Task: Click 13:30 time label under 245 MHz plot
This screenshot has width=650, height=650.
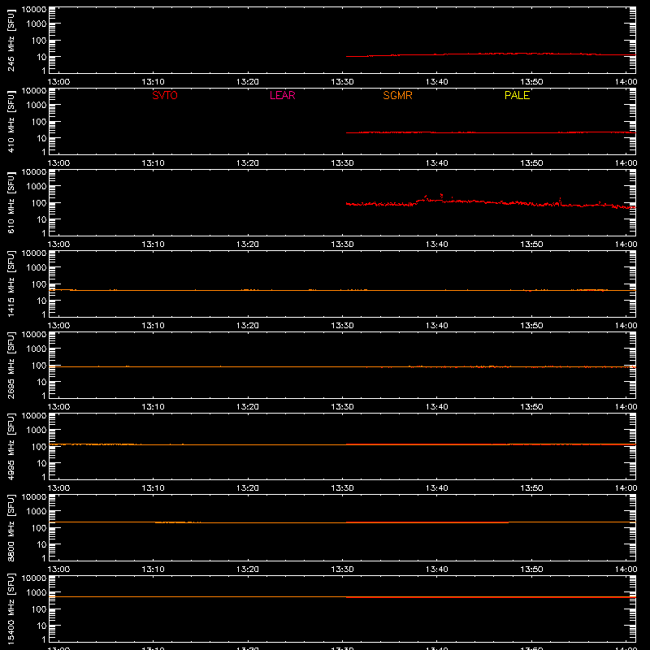Action: 342,82
